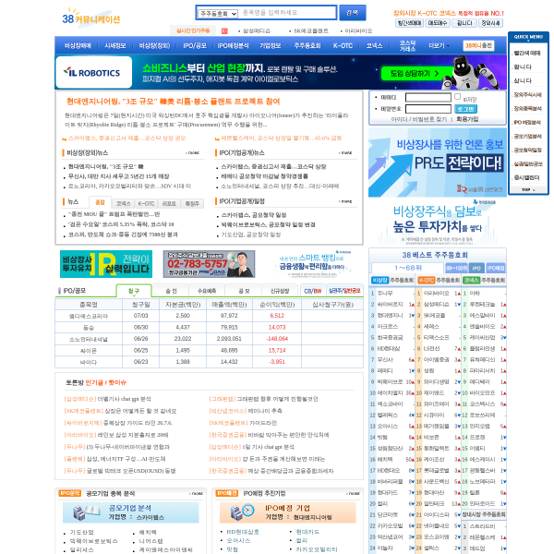Open IPO예정분석 in the navigation bar
554x554 pixels.
234,45
